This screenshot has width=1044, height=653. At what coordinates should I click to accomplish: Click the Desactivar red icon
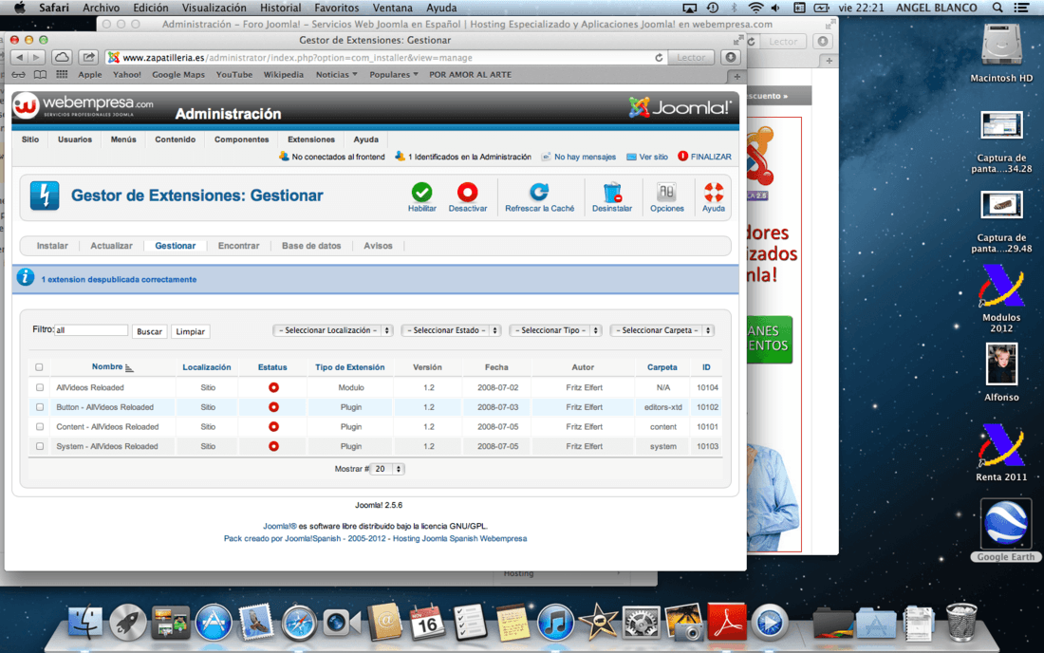(467, 193)
